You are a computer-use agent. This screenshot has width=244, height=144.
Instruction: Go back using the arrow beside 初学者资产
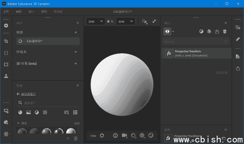[x=18, y=94]
